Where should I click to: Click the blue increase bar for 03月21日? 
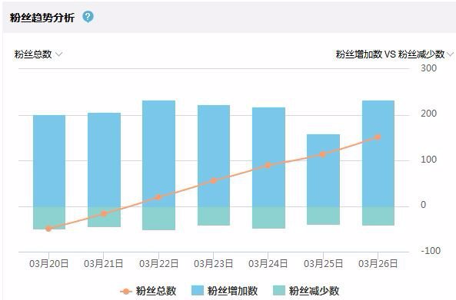[104, 160]
